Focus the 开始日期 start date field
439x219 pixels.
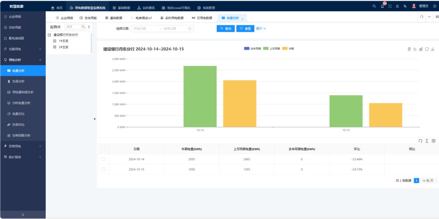[145, 29]
